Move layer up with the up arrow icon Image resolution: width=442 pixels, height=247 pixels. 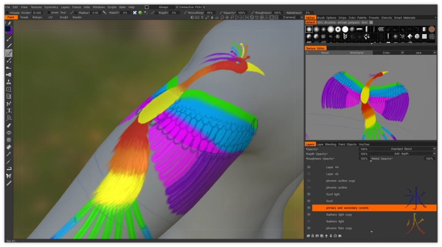(326, 235)
